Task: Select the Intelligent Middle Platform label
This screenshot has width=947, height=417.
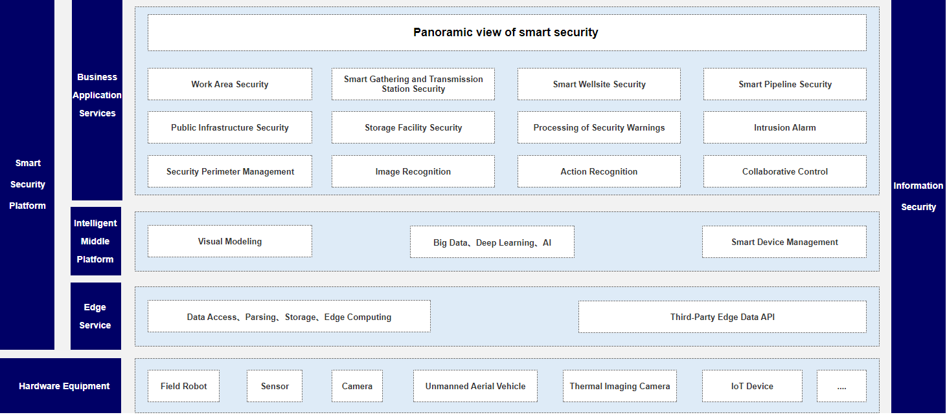Action: (x=95, y=241)
